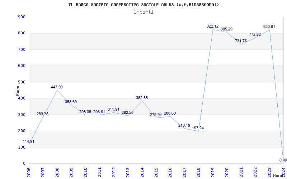287x179 pixels.
Task: Click the Anno axis label
Action: (278, 175)
